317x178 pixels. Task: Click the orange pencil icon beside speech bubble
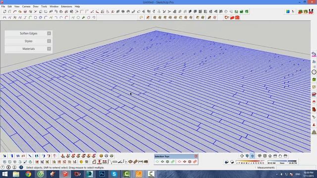[148, 18]
